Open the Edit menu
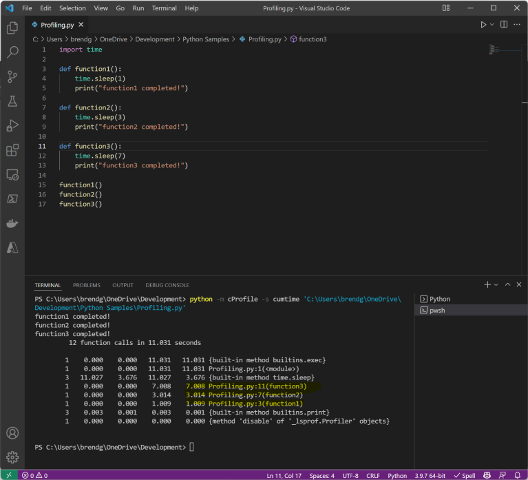528x480 pixels. tap(45, 8)
